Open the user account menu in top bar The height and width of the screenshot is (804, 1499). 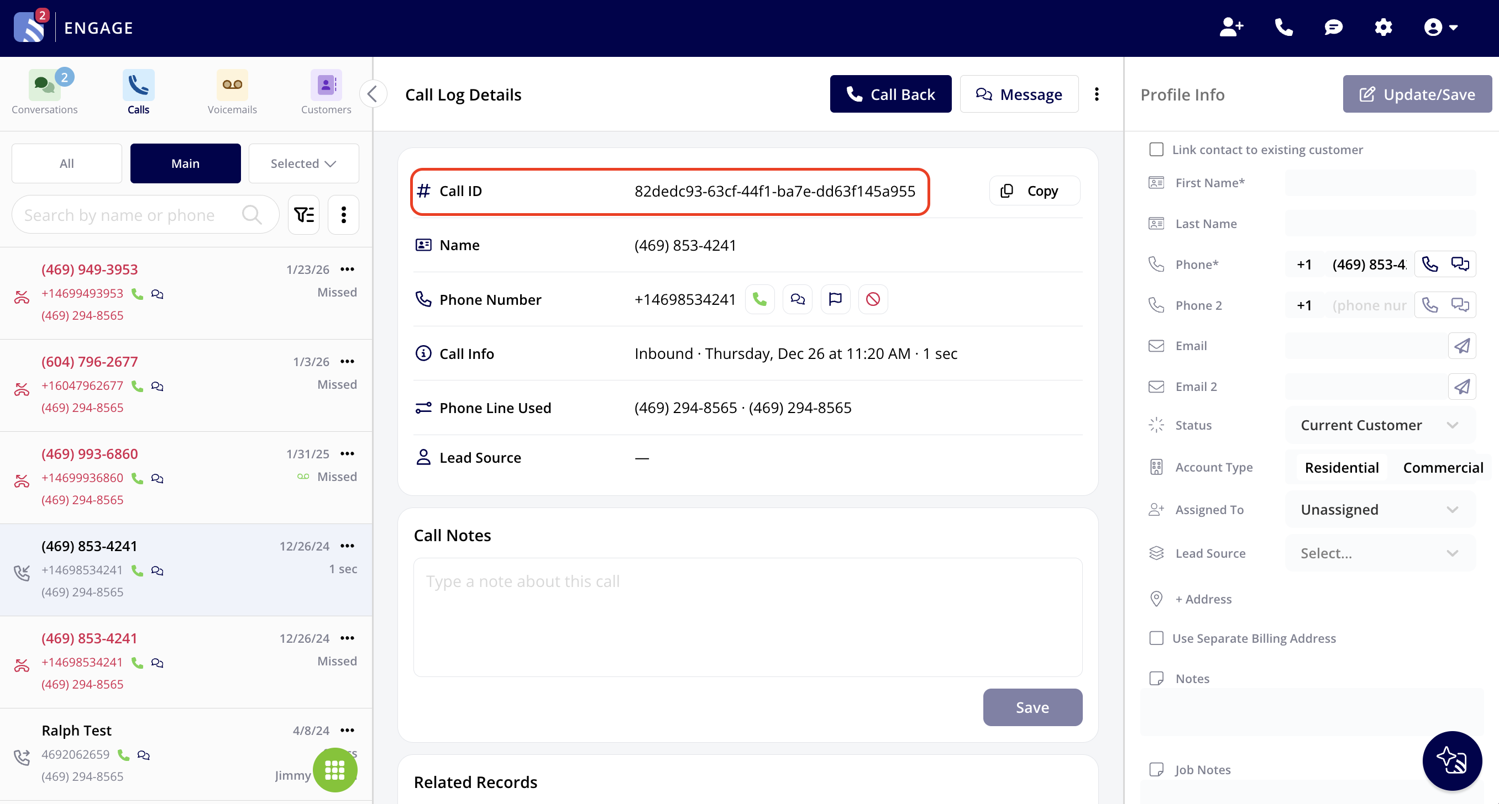(x=1440, y=27)
